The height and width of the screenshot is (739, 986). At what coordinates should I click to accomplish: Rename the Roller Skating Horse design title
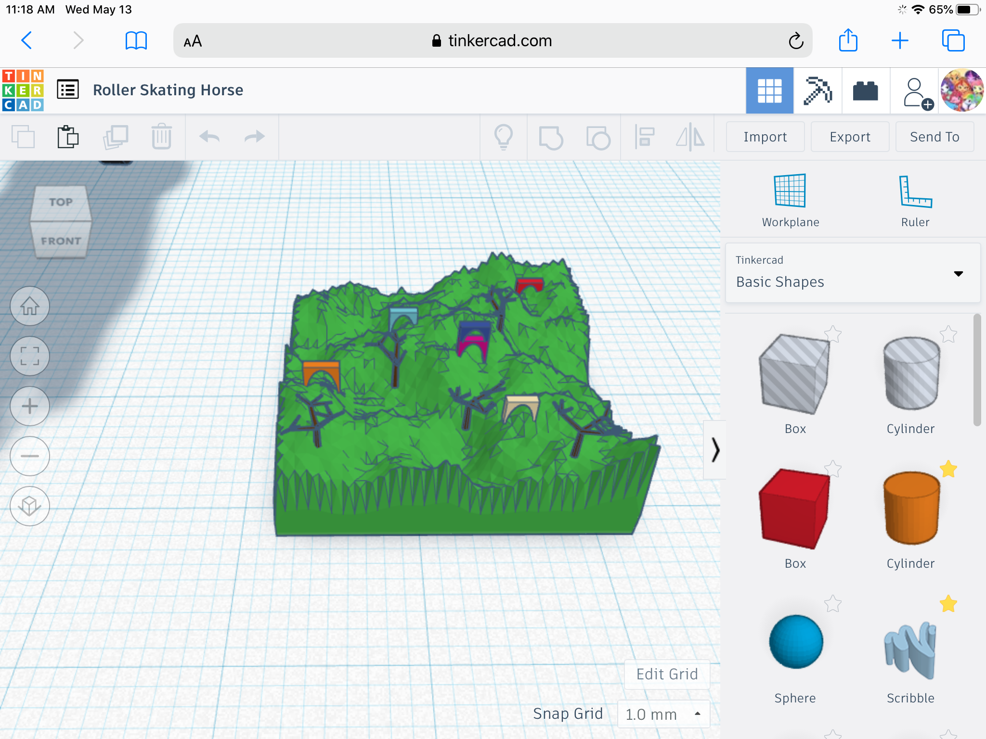pyautogui.click(x=168, y=90)
